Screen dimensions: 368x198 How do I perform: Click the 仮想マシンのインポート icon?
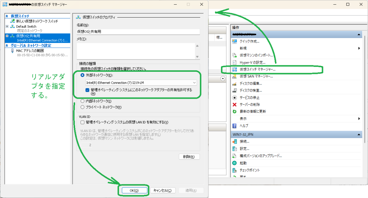point(235,55)
